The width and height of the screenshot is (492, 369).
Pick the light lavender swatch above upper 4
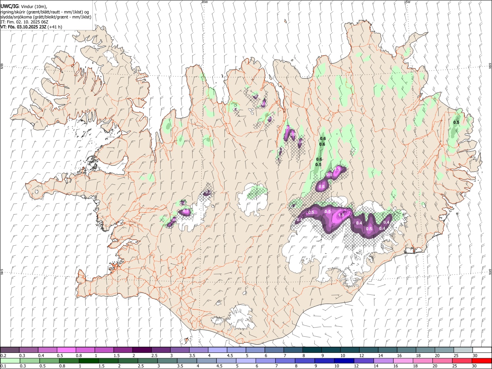click(217, 350)
